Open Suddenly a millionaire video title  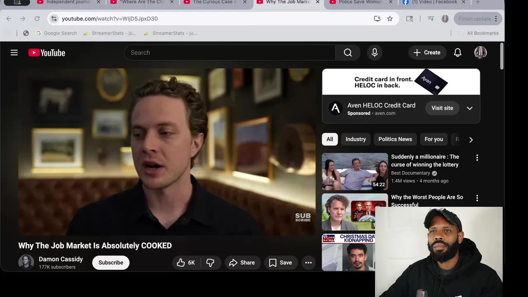(x=425, y=160)
